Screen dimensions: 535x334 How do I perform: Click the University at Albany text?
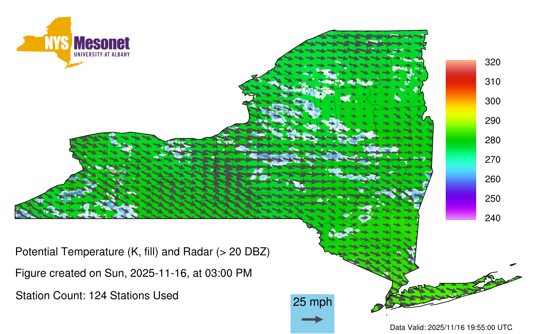tap(102, 54)
